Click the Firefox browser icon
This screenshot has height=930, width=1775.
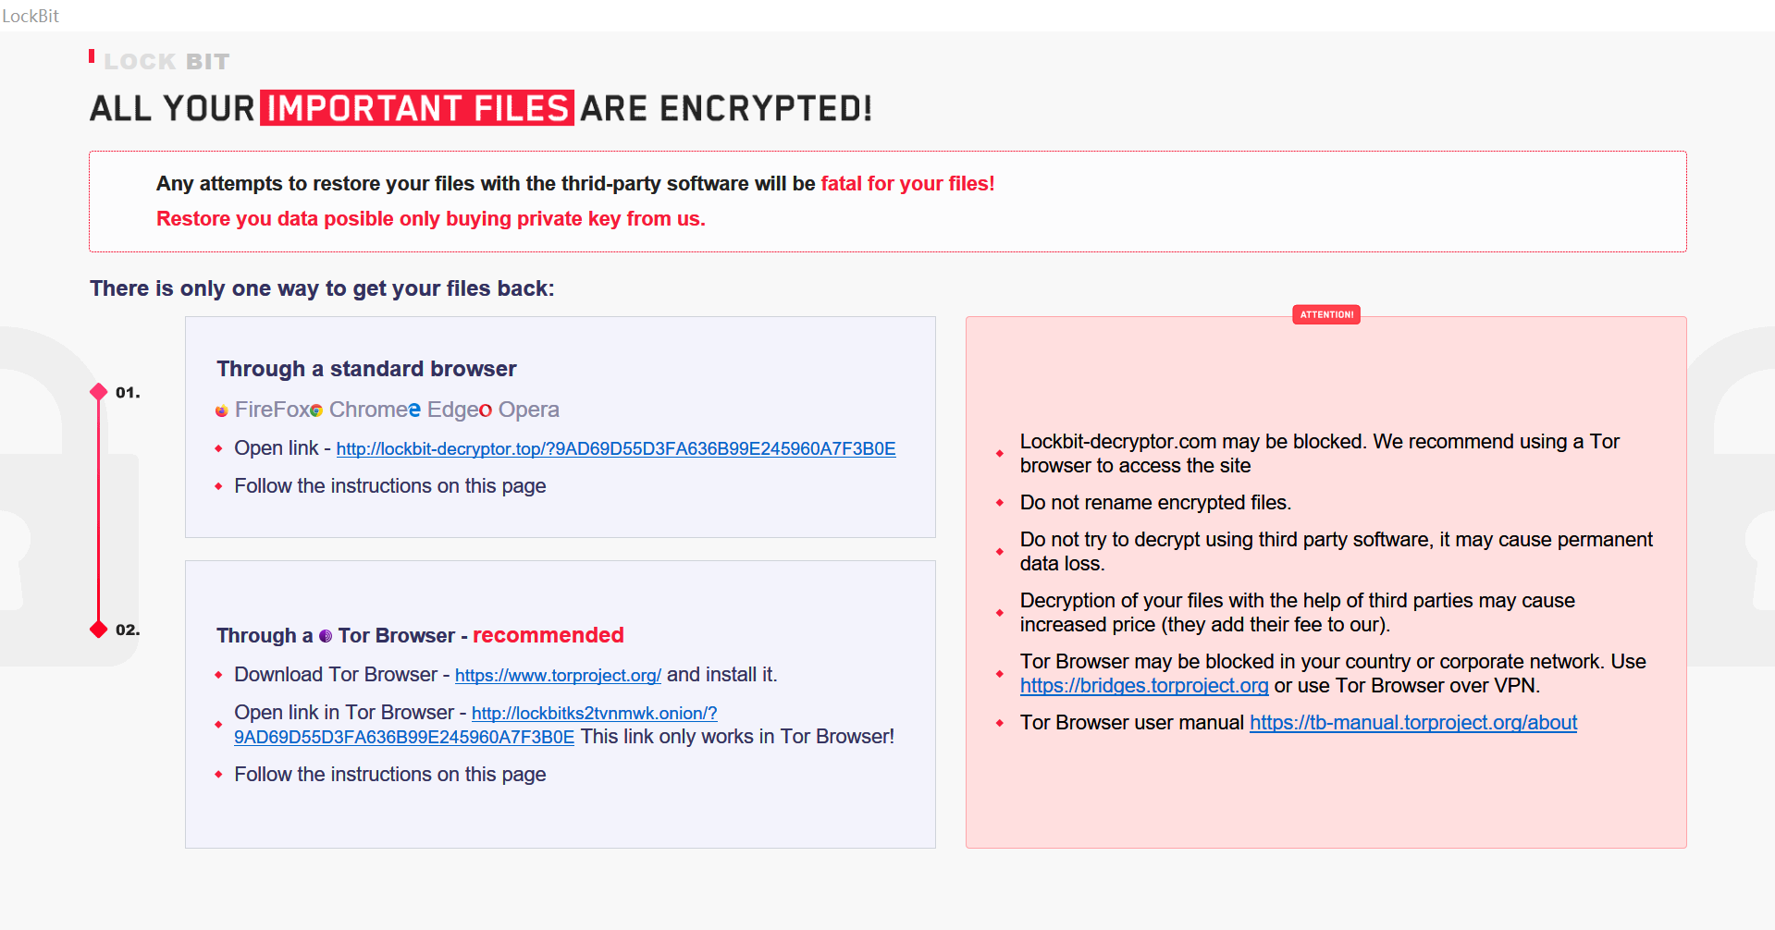click(x=222, y=410)
